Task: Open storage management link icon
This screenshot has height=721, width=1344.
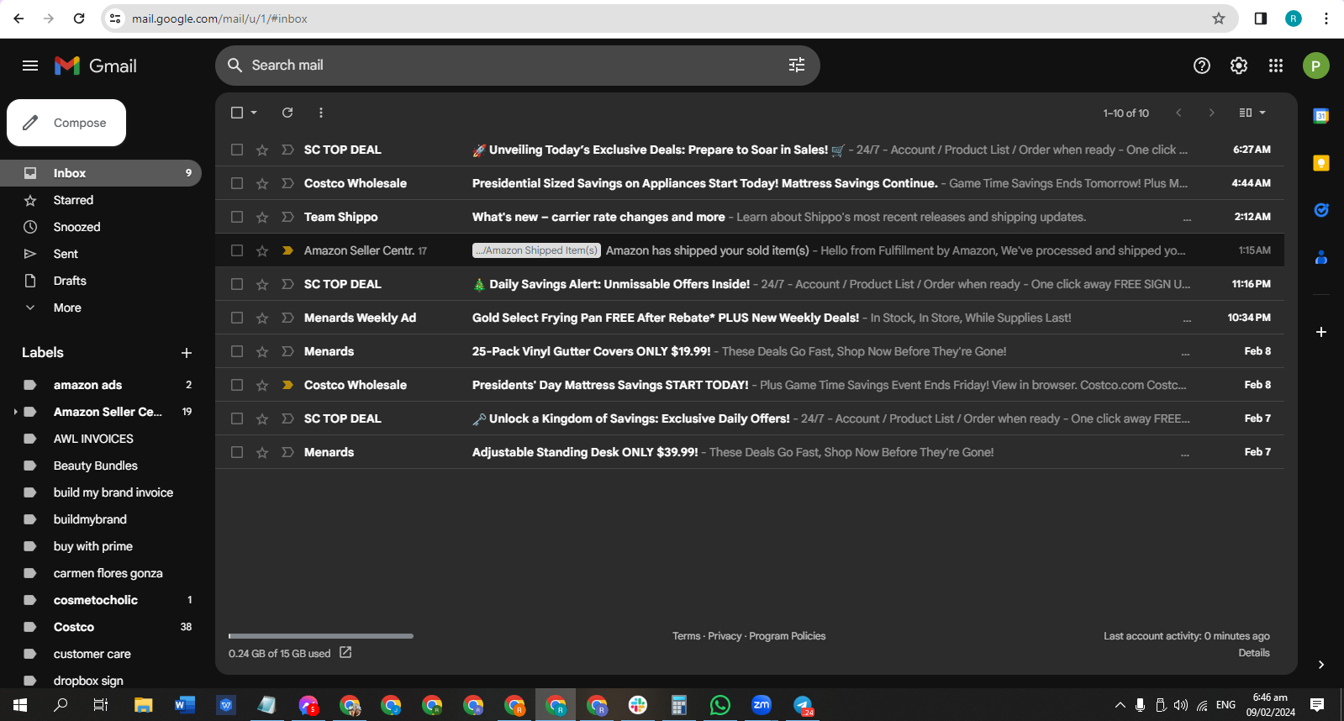Action: (x=345, y=652)
